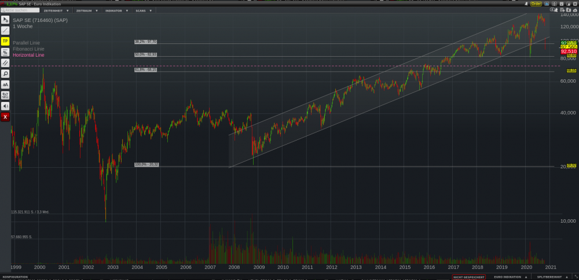Toggle the Horizontal Line legend entry
Image resolution: width=579 pixels, height=280 pixels.
click(x=29, y=55)
